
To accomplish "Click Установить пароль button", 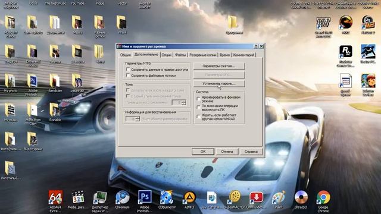I will [219, 83].
